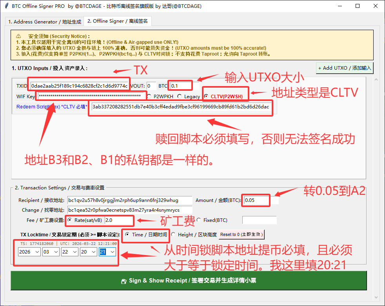Click the feather app icon in title bar

(6, 6)
